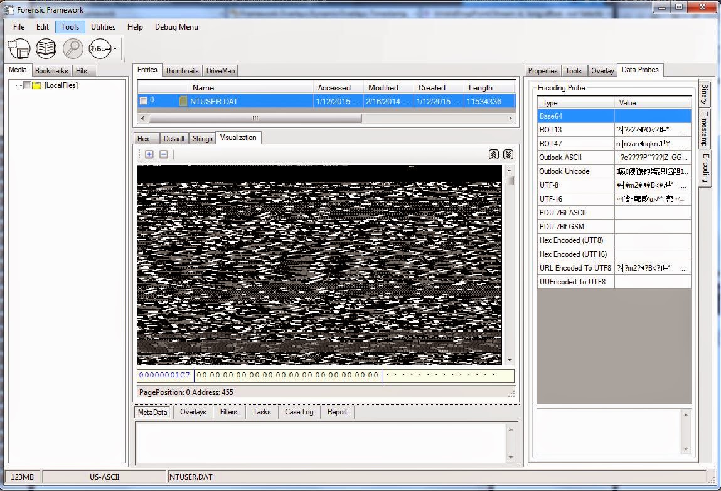Open the Edit menu

coord(43,27)
